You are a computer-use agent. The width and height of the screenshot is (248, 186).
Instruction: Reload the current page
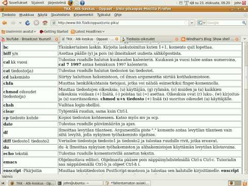[27, 23]
